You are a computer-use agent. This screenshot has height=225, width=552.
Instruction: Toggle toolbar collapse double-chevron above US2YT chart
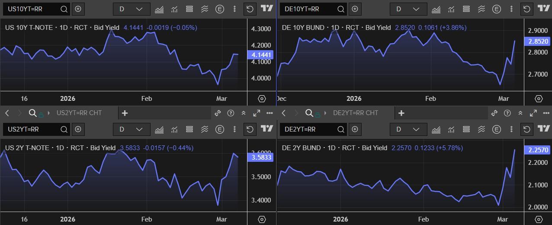[244, 113]
